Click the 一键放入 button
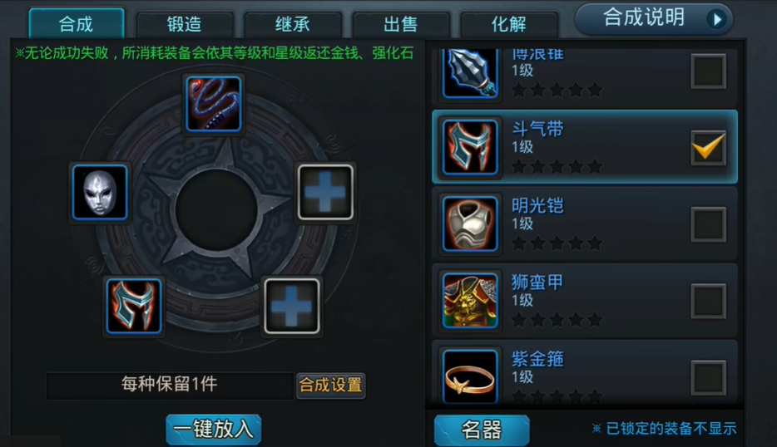This screenshot has width=777, height=447. click(x=214, y=430)
